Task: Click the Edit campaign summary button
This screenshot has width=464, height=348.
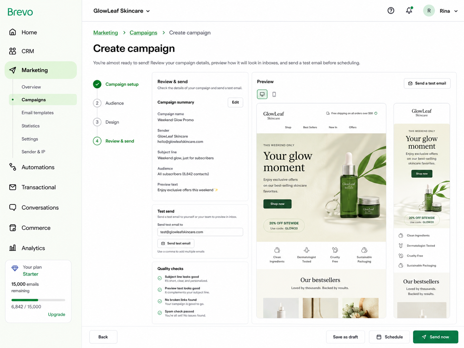Action: coord(236,102)
